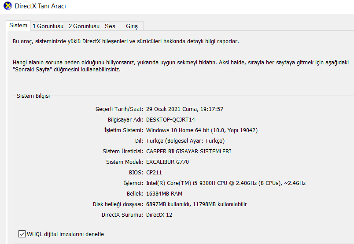Image resolution: width=354 pixels, height=244 pixels.
Task: Click the Sistem Üreticisi label
Action: (x=123, y=152)
